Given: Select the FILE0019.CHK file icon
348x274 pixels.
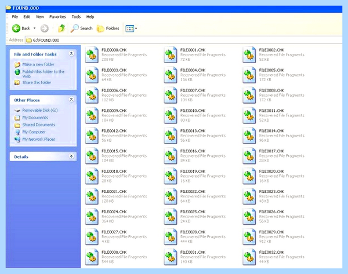Looking at the screenshot, I should tap(171, 176).
